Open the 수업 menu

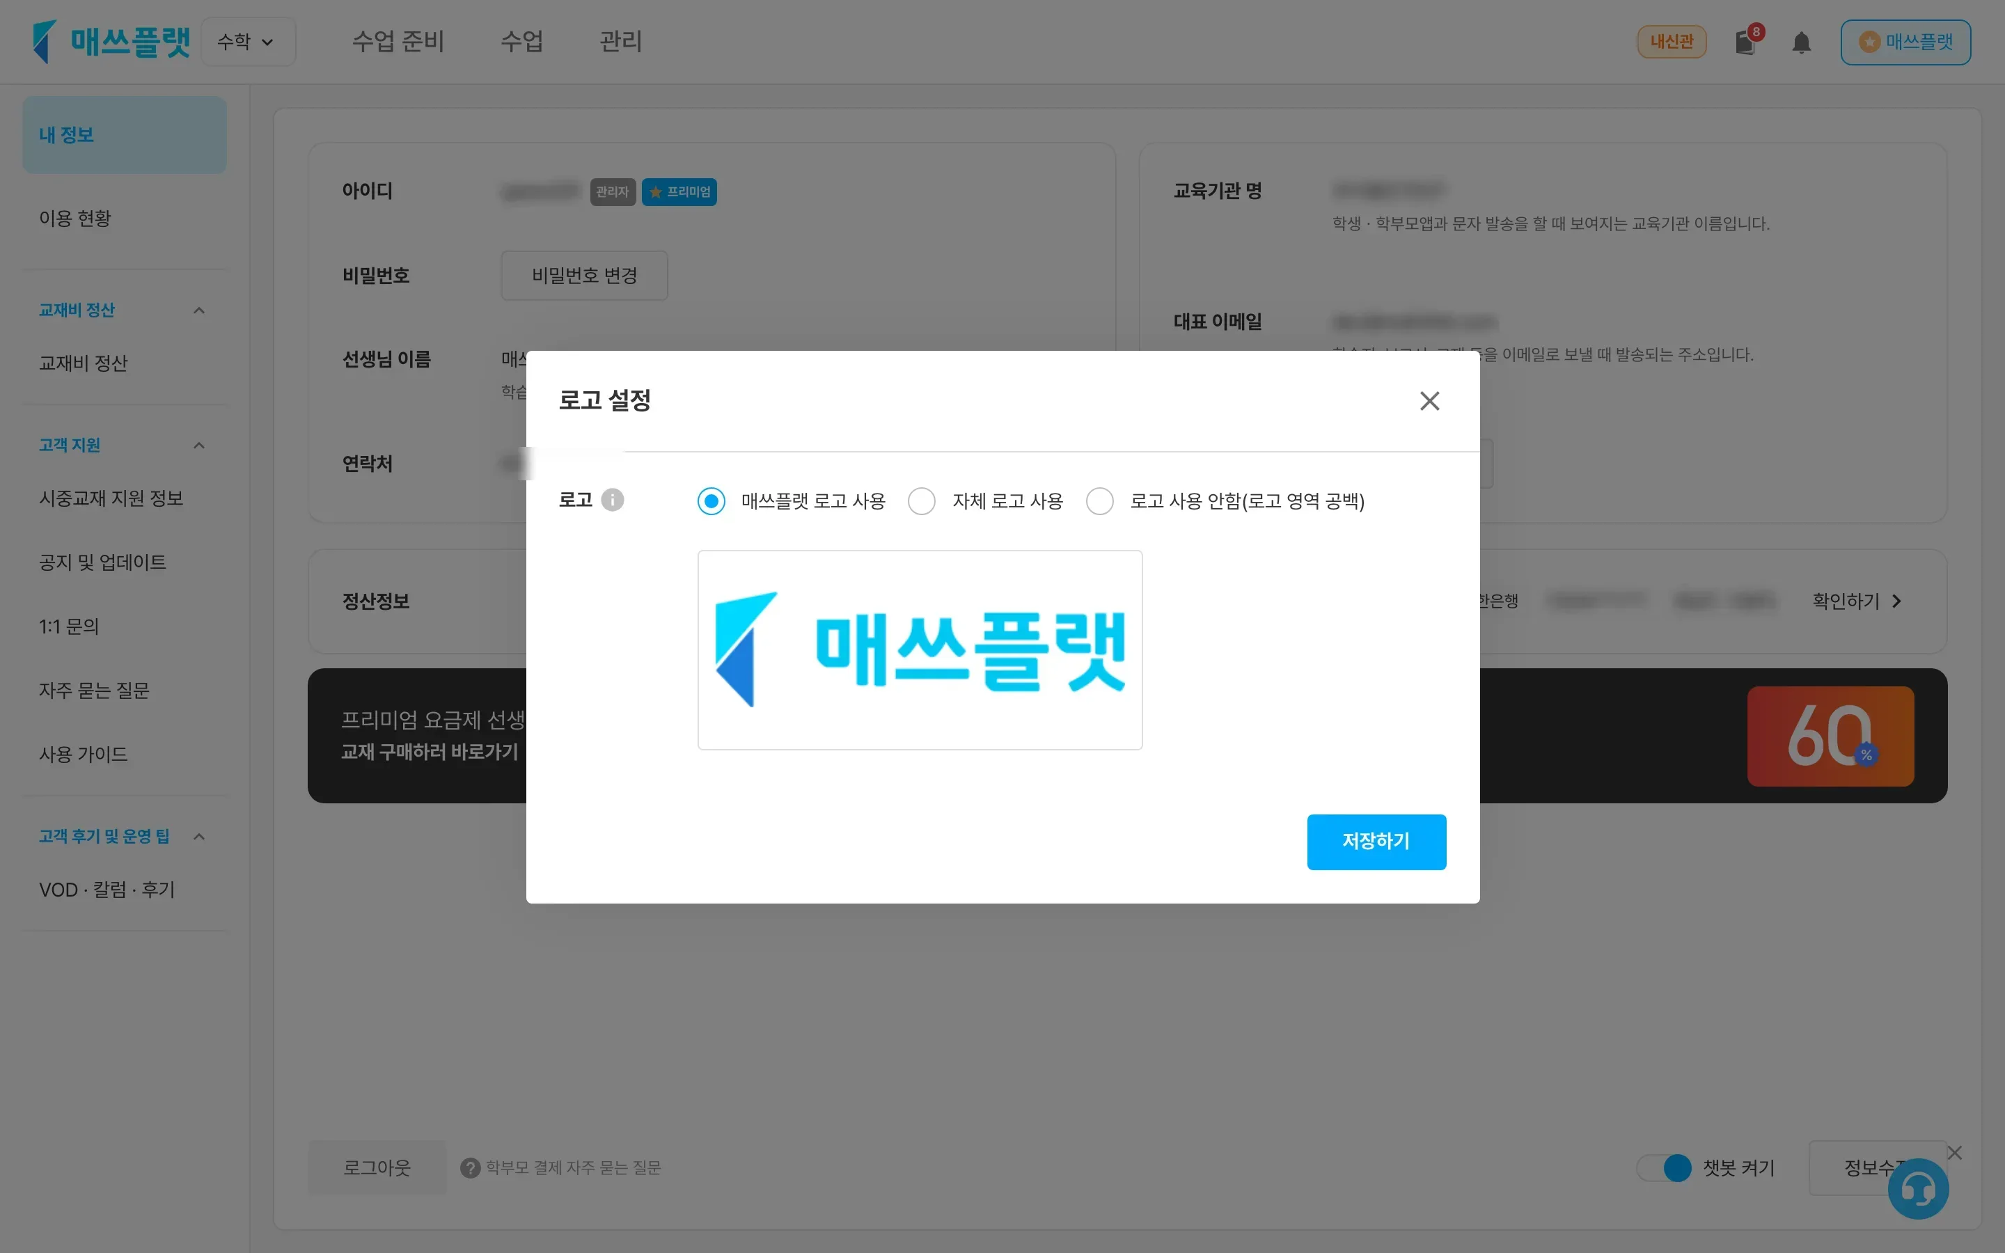coord(521,42)
